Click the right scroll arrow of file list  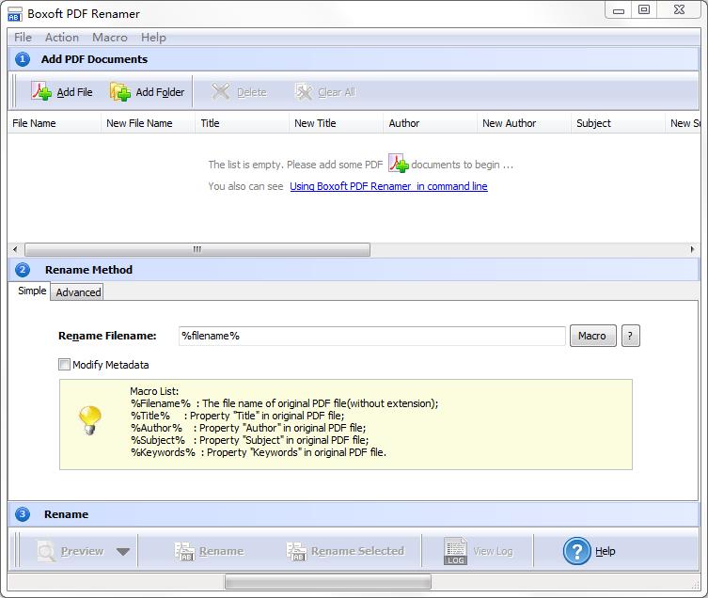[x=693, y=249]
